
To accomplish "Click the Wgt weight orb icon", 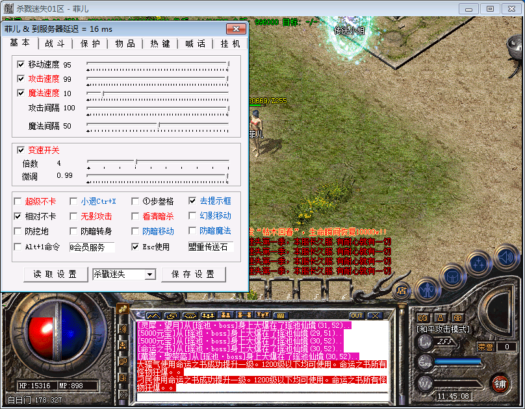I will [425, 384].
